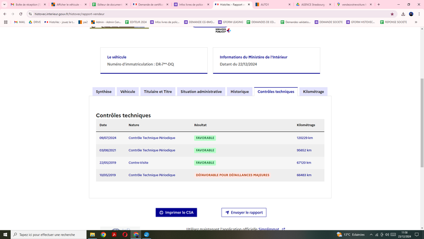The width and height of the screenshot is (424, 239).
Task: Open the Chrome profile avatar
Action: [411, 14]
